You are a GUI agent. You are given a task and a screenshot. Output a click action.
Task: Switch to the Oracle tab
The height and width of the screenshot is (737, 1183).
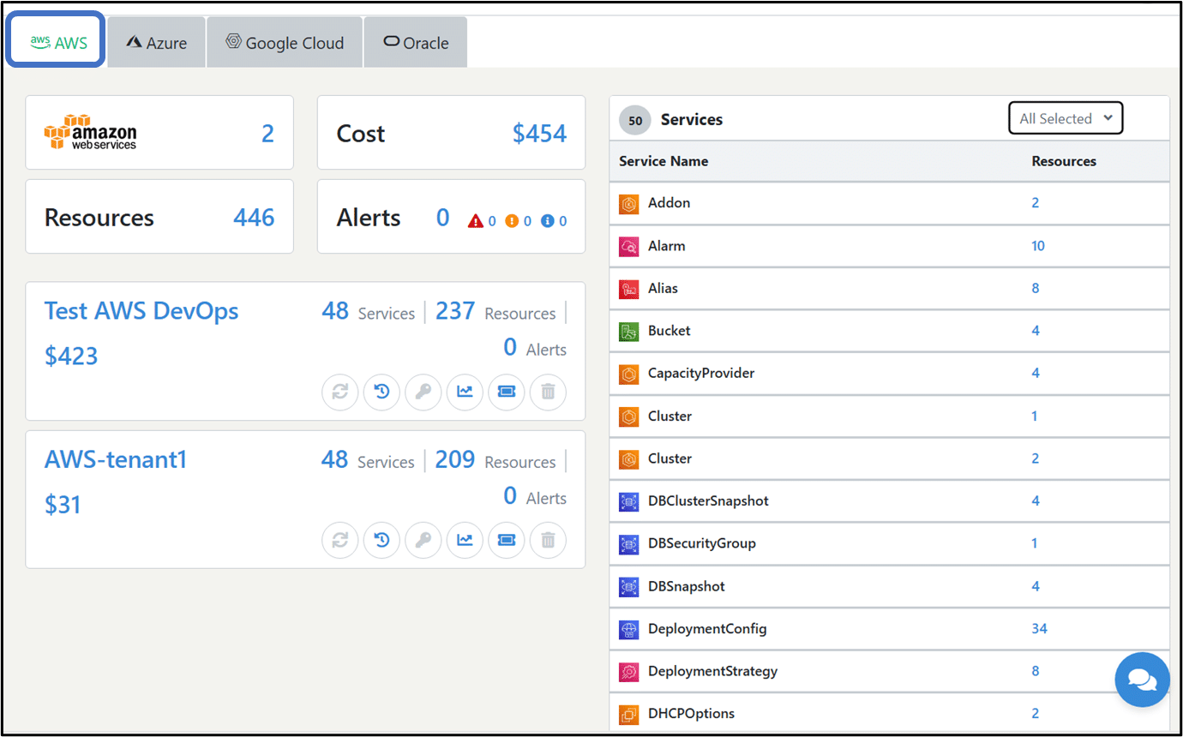(416, 42)
